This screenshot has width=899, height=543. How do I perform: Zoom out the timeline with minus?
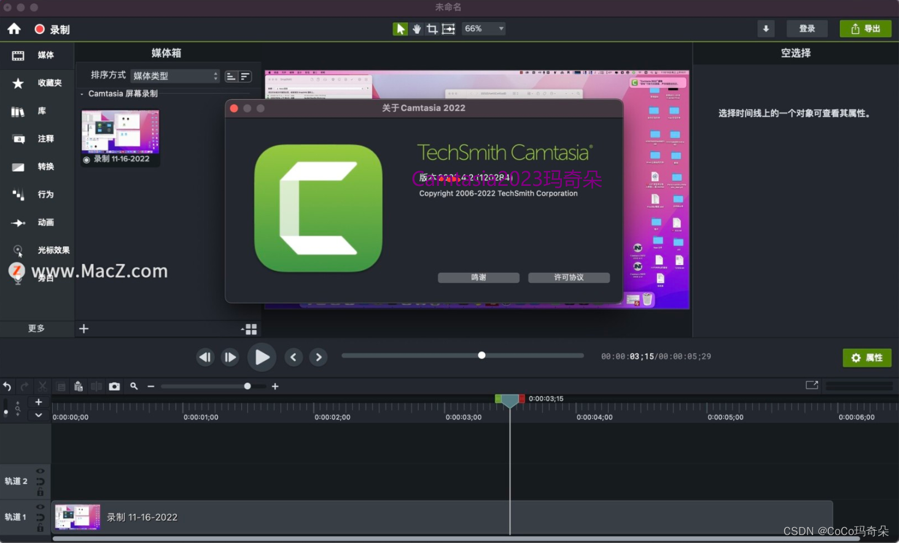tap(150, 387)
